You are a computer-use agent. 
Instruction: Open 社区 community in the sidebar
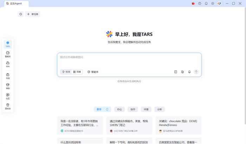(x=8, y=96)
